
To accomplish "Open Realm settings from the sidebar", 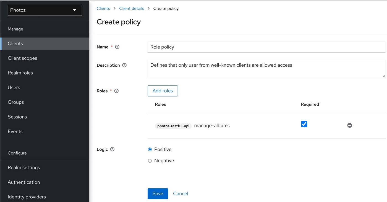I will point(24,167).
